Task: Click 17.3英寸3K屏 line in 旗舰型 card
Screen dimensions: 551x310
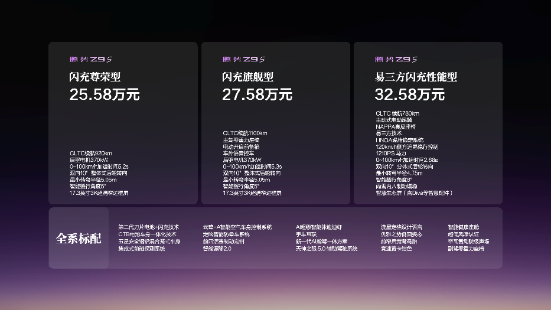Action: coord(252,193)
